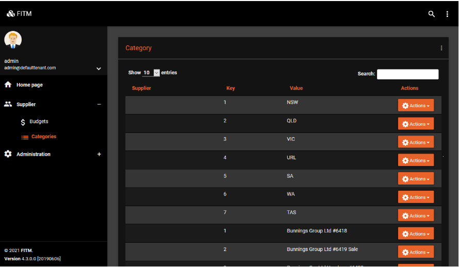Click the QLD value cell
459x267 pixels.
[291, 121]
